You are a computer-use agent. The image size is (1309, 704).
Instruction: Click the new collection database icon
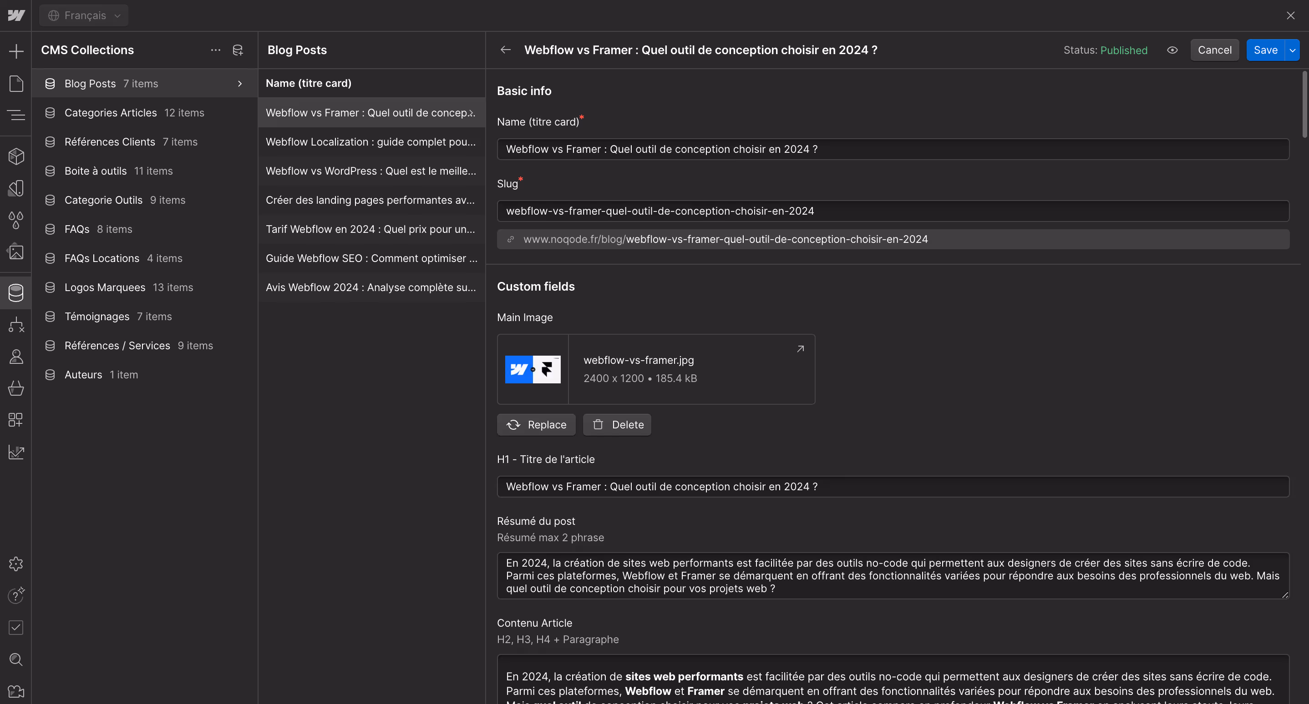coord(238,50)
